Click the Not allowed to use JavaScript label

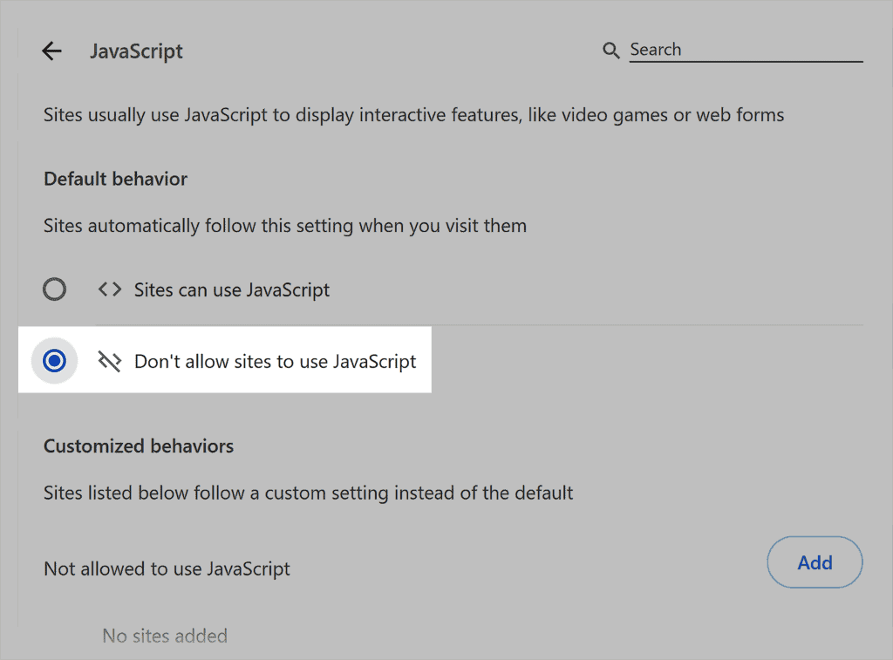point(166,568)
